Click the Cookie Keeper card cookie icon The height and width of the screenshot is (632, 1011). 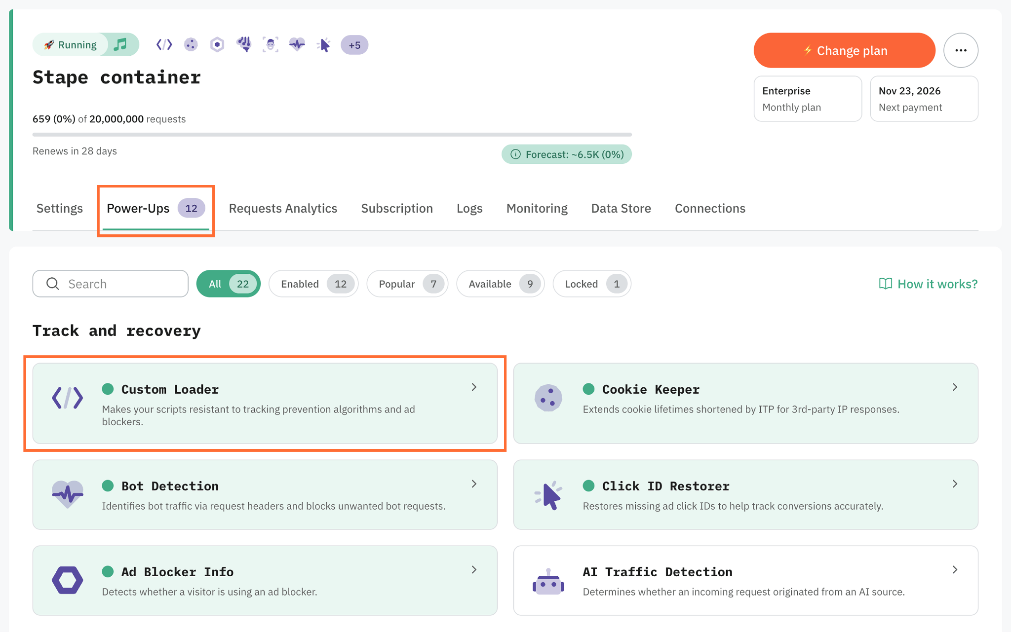tap(548, 398)
